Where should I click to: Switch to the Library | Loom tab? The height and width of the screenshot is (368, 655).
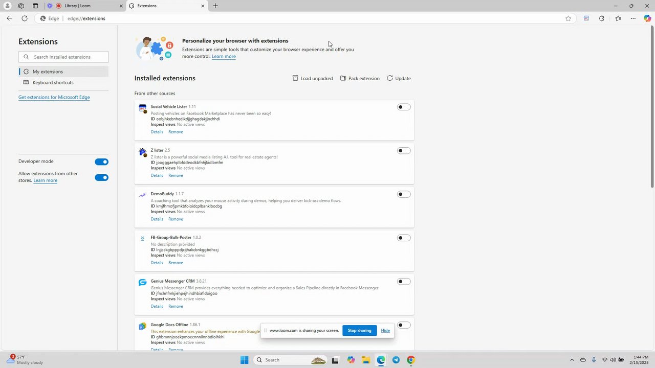pyautogui.click(x=84, y=6)
